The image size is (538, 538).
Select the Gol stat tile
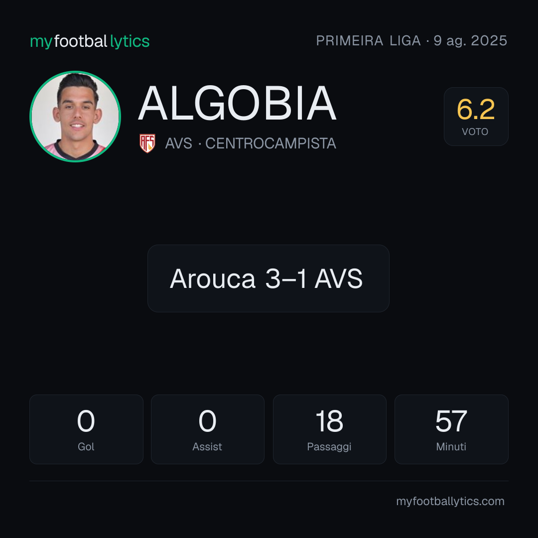point(86,429)
